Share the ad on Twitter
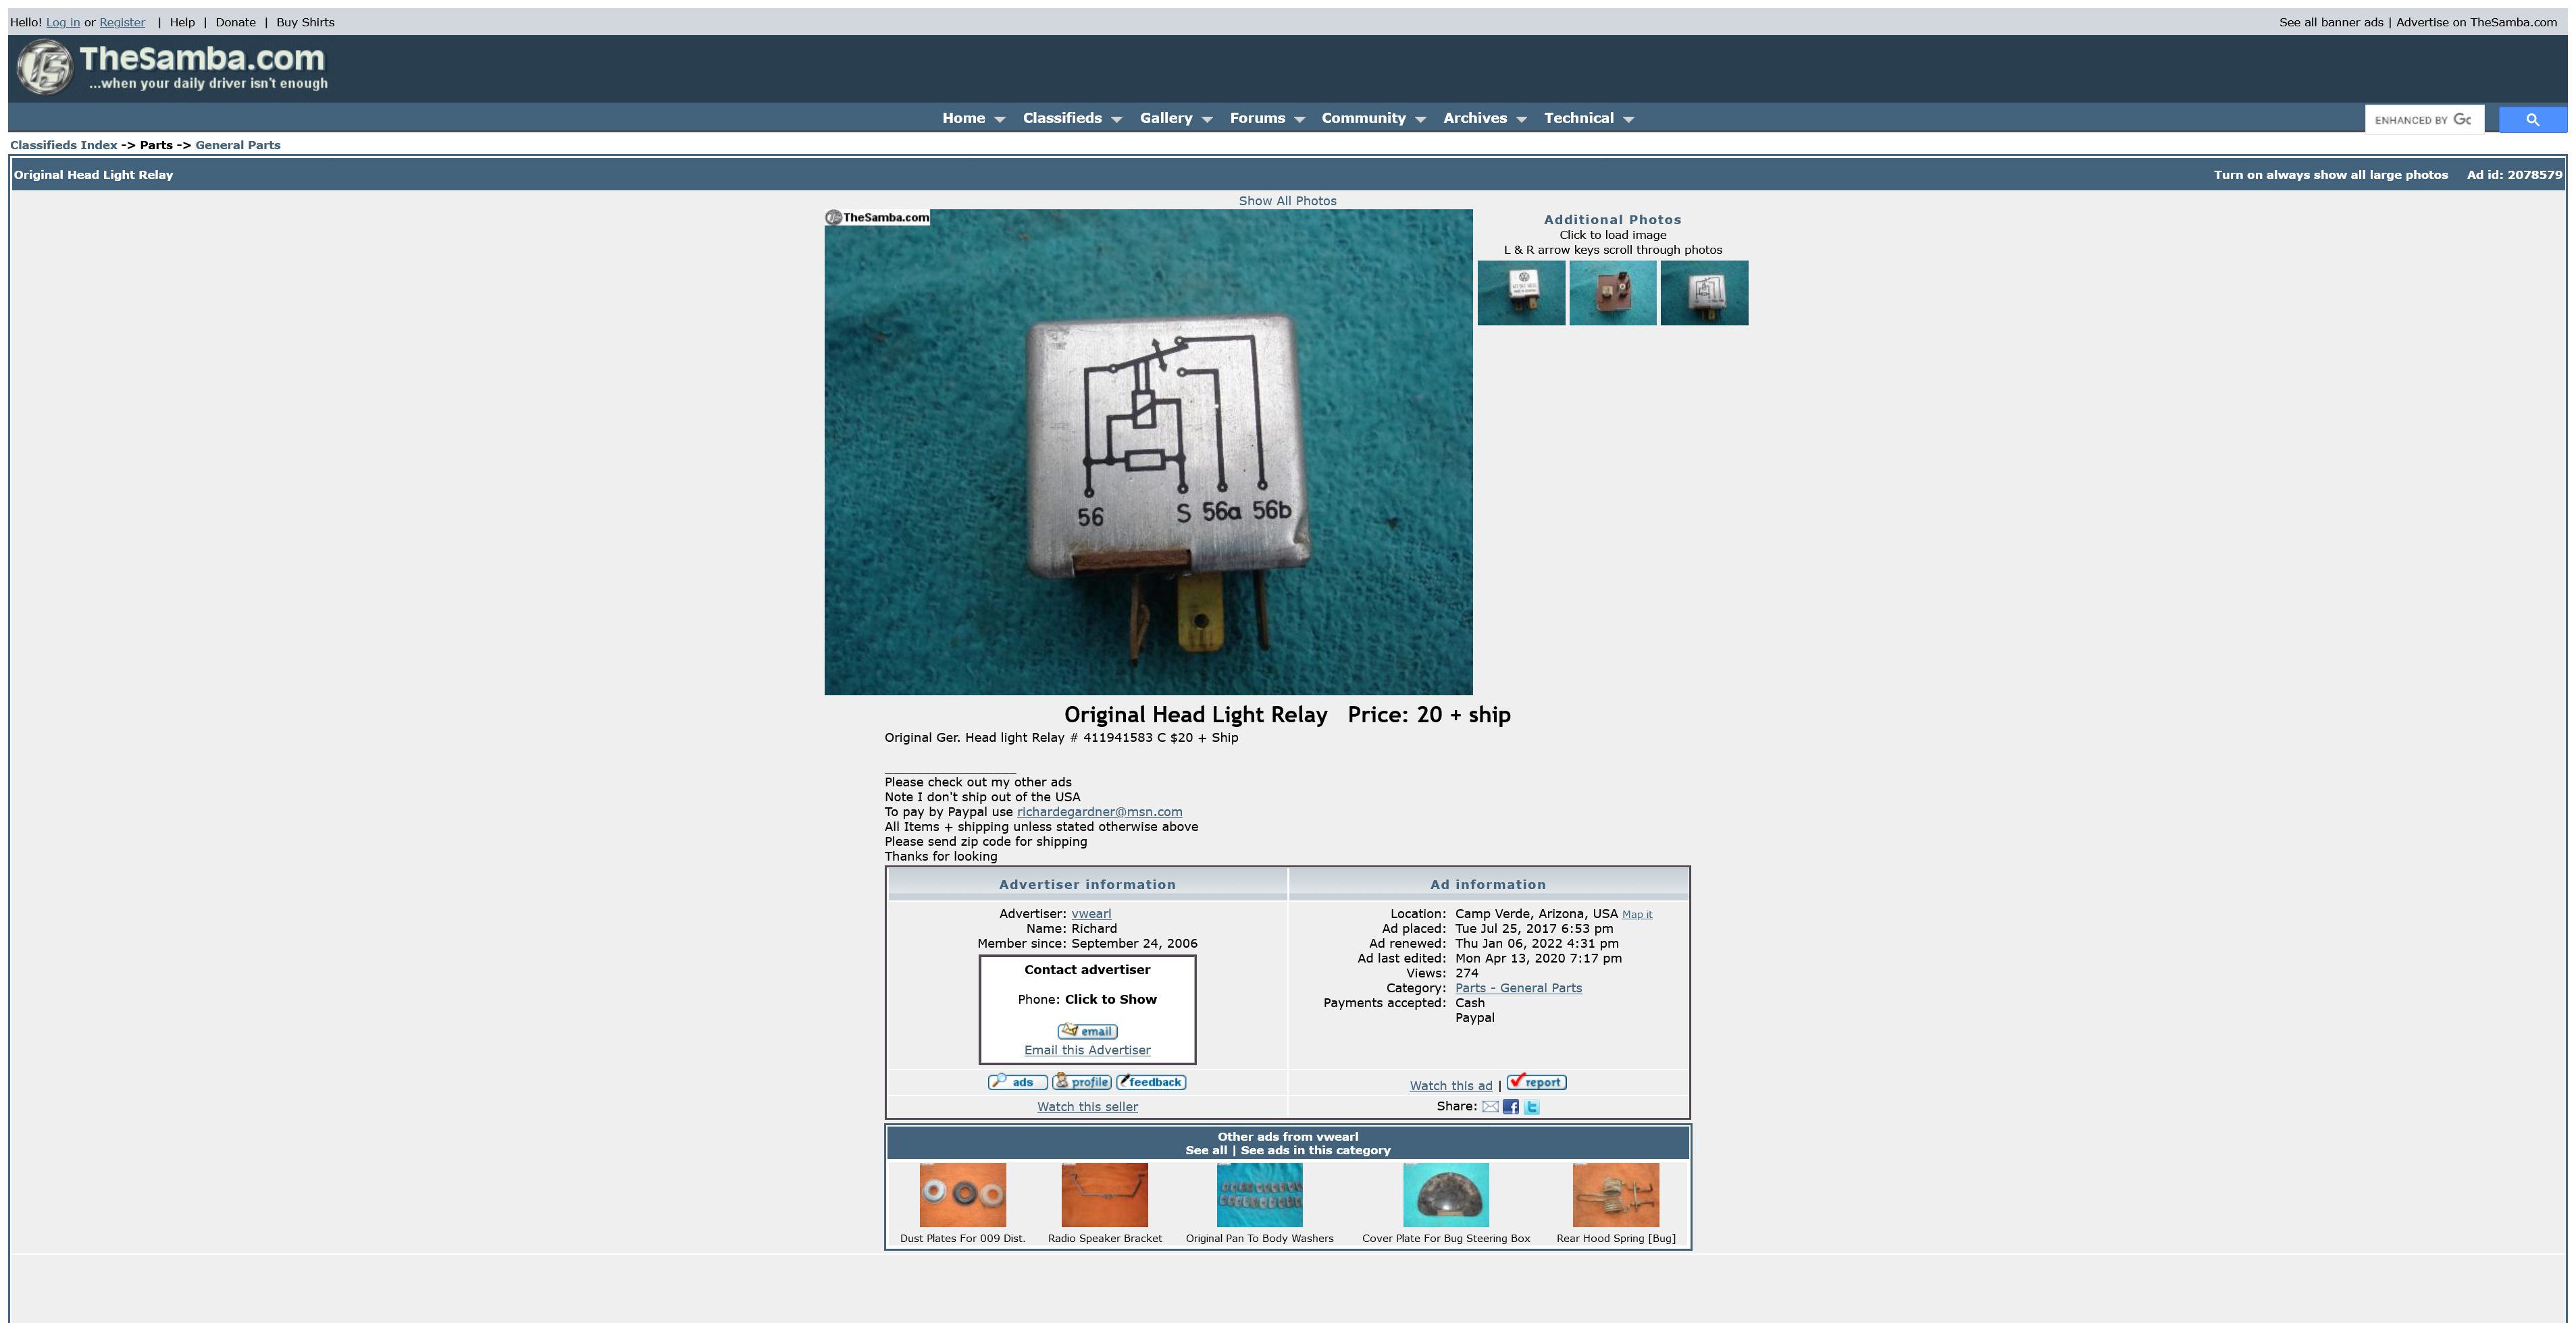The width and height of the screenshot is (2576, 1323). [x=1531, y=1107]
